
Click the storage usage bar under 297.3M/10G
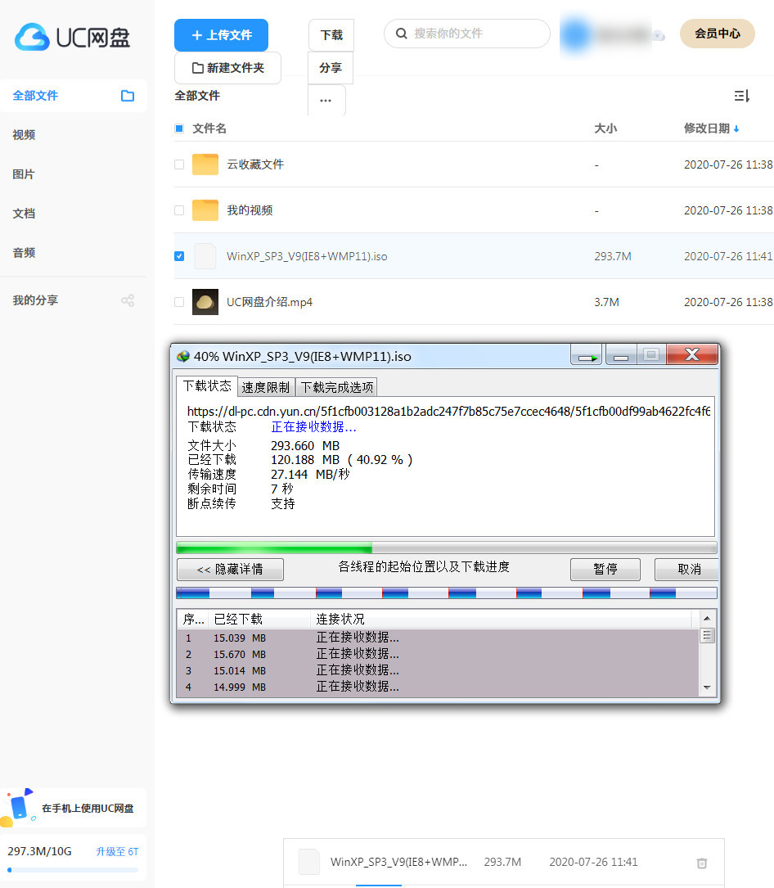(x=73, y=870)
